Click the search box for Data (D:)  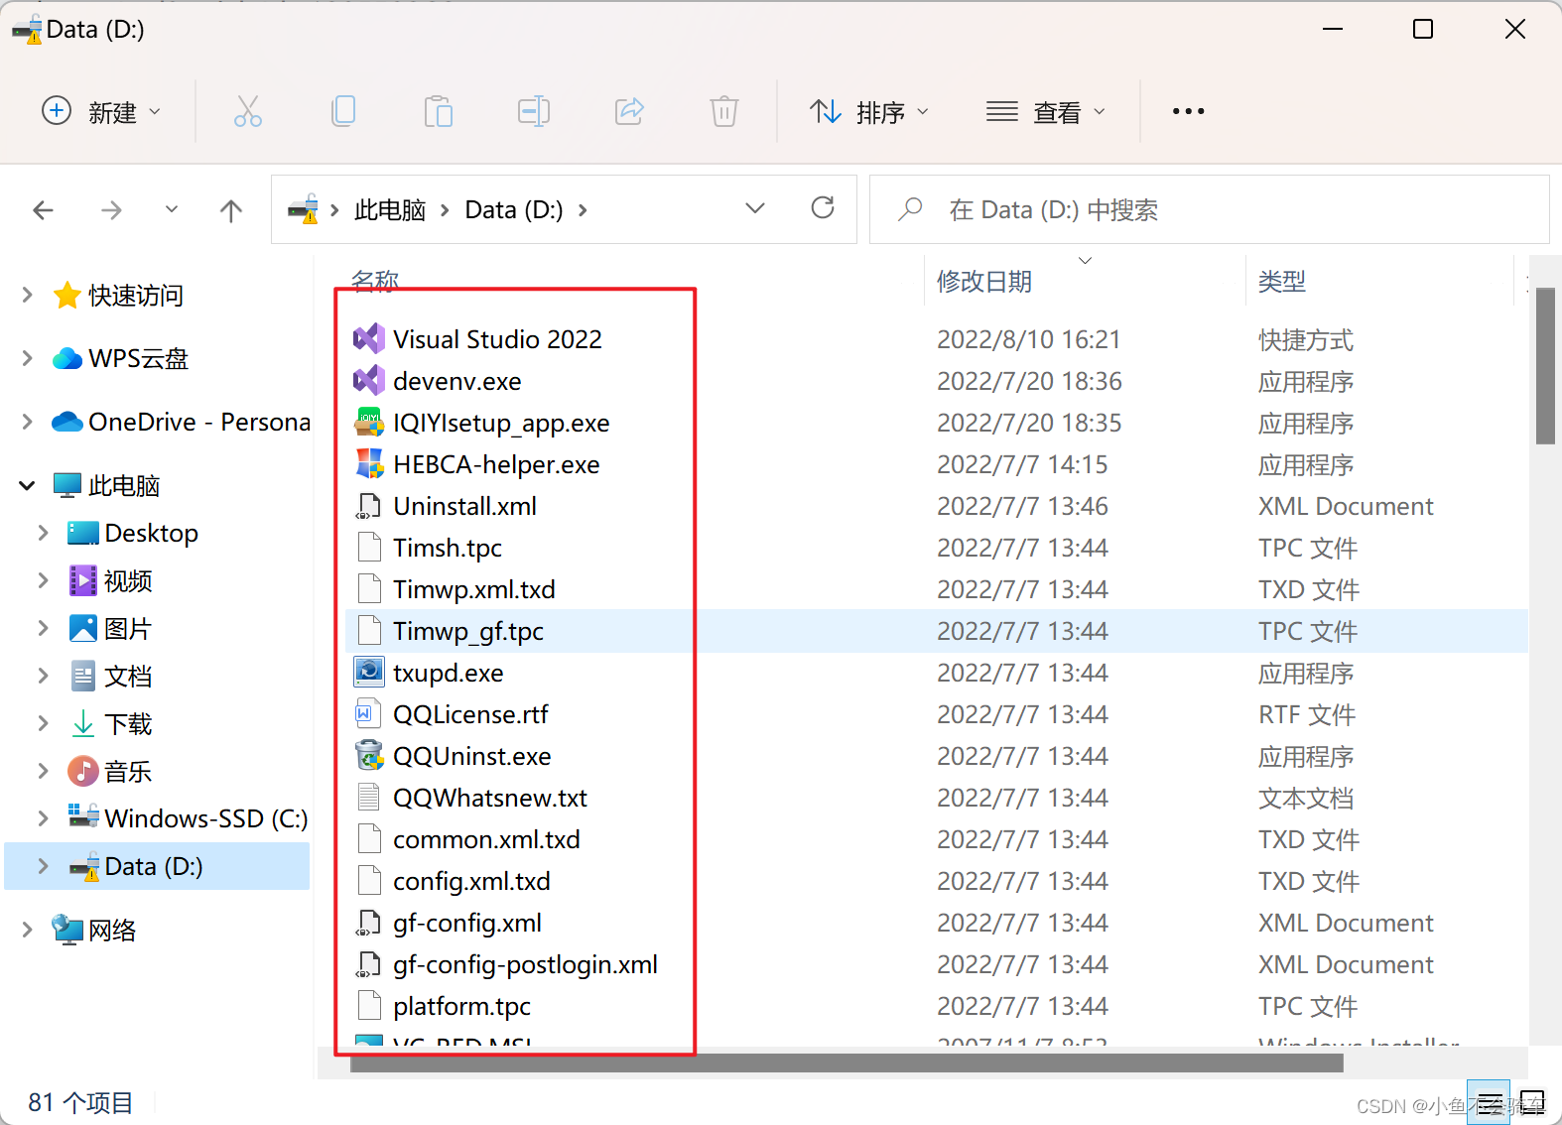(1209, 209)
